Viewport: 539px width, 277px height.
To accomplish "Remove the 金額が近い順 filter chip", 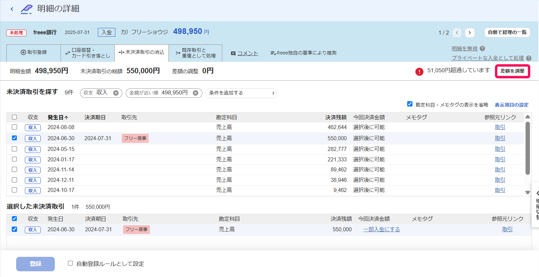I will pos(195,93).
